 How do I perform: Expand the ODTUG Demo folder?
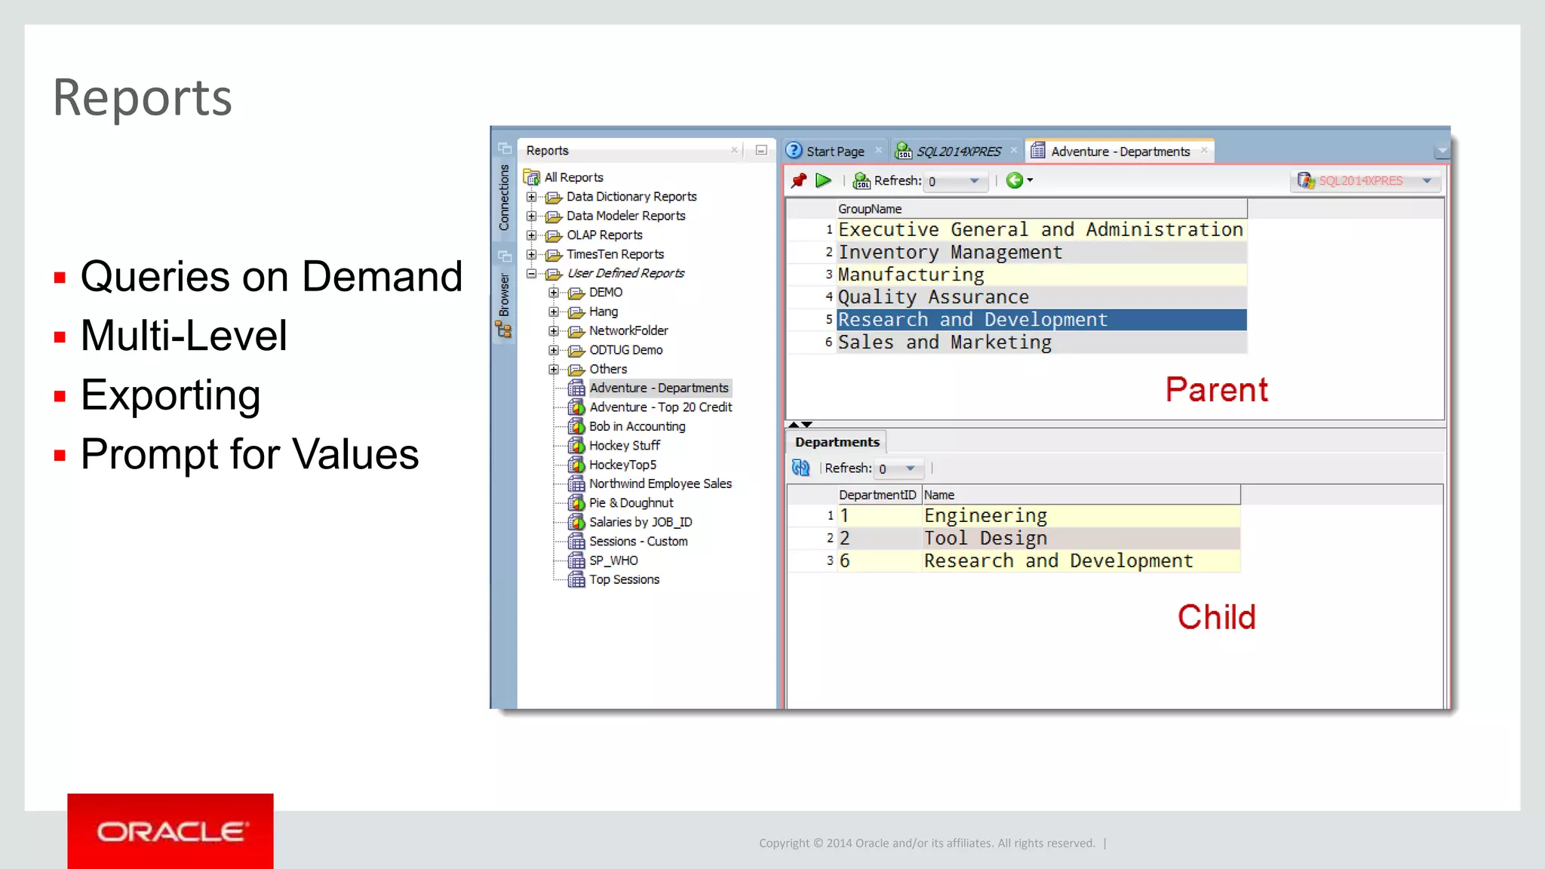[x=554, y=350]
